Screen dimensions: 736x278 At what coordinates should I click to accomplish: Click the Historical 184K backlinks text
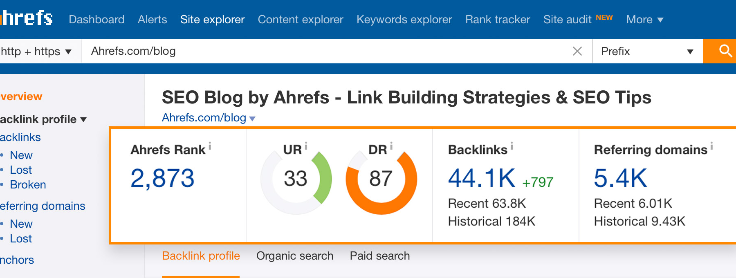492,222
